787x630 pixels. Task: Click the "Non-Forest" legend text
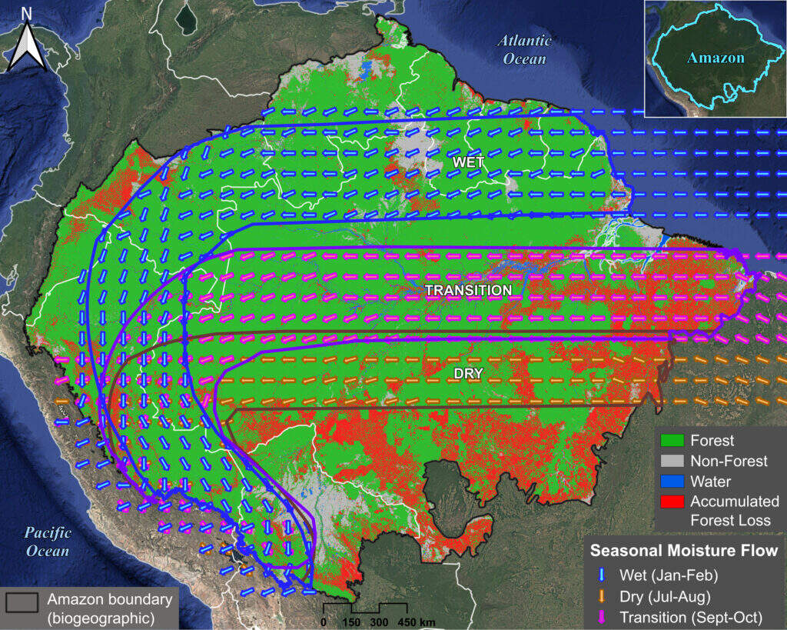pos(729,462)
